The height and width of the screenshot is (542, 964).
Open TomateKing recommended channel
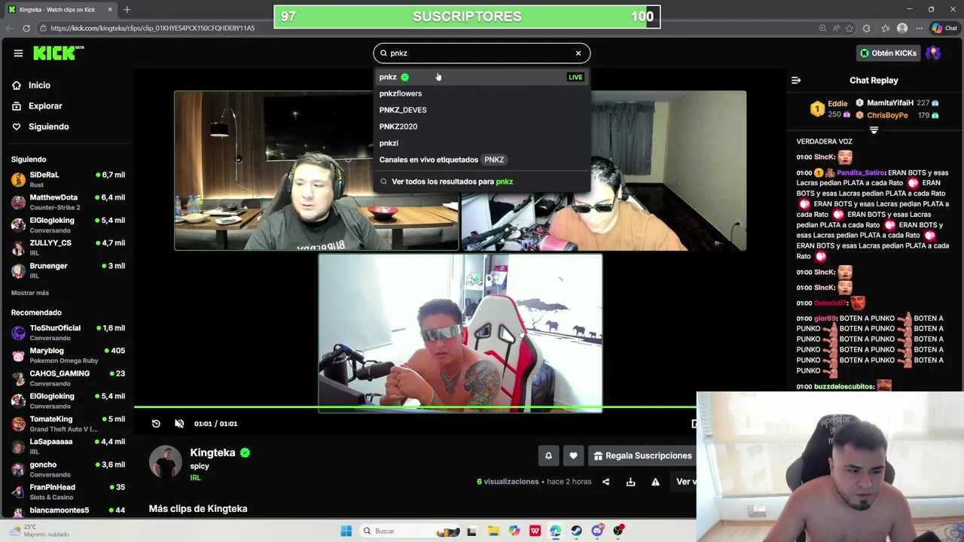[x=68, y=424]
